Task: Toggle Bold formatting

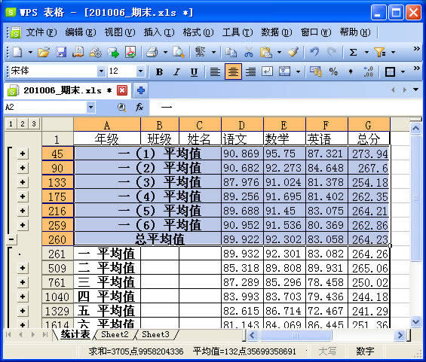Action: [x=159, y=71]
